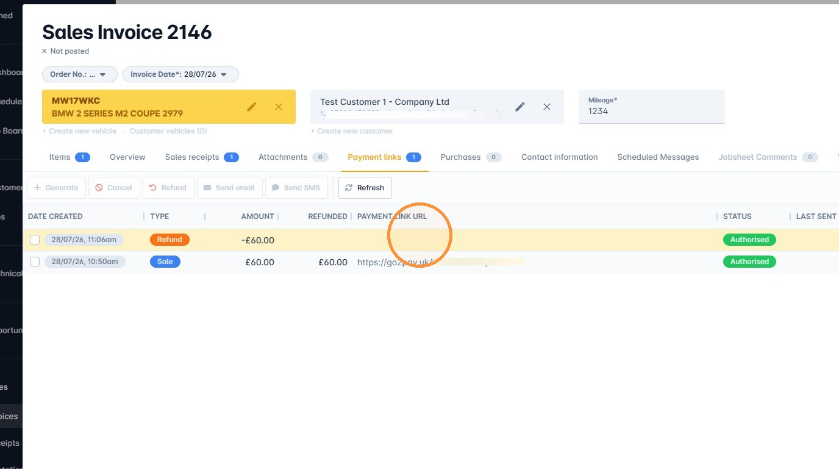Image resolution: width=839 pixels, height=469 pixels.
Task: Open the Invoice Date 28/07/26 dropdown
Action: [x=180, y=74]
